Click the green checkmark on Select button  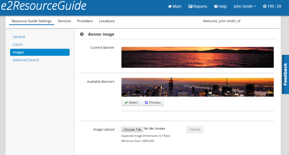[x=126, y=103]
